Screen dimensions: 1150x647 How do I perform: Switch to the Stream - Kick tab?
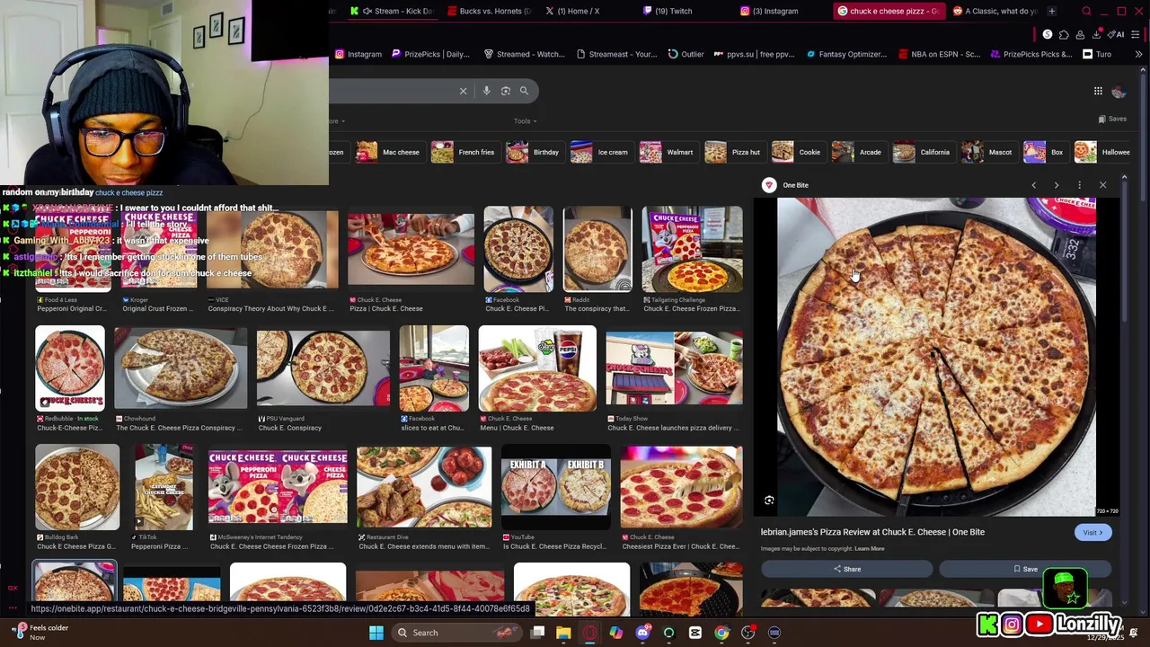pyautogui.click(x=392, y=11)
